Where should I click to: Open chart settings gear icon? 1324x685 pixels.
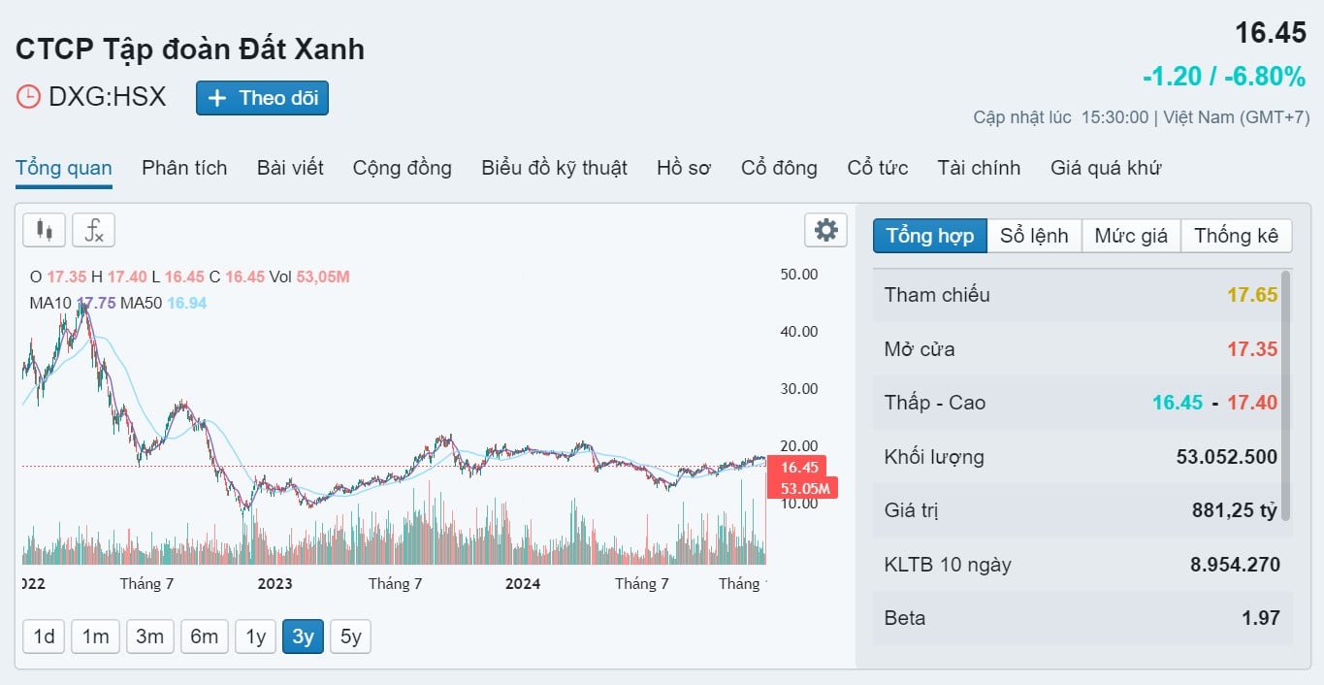coord(825,230)
